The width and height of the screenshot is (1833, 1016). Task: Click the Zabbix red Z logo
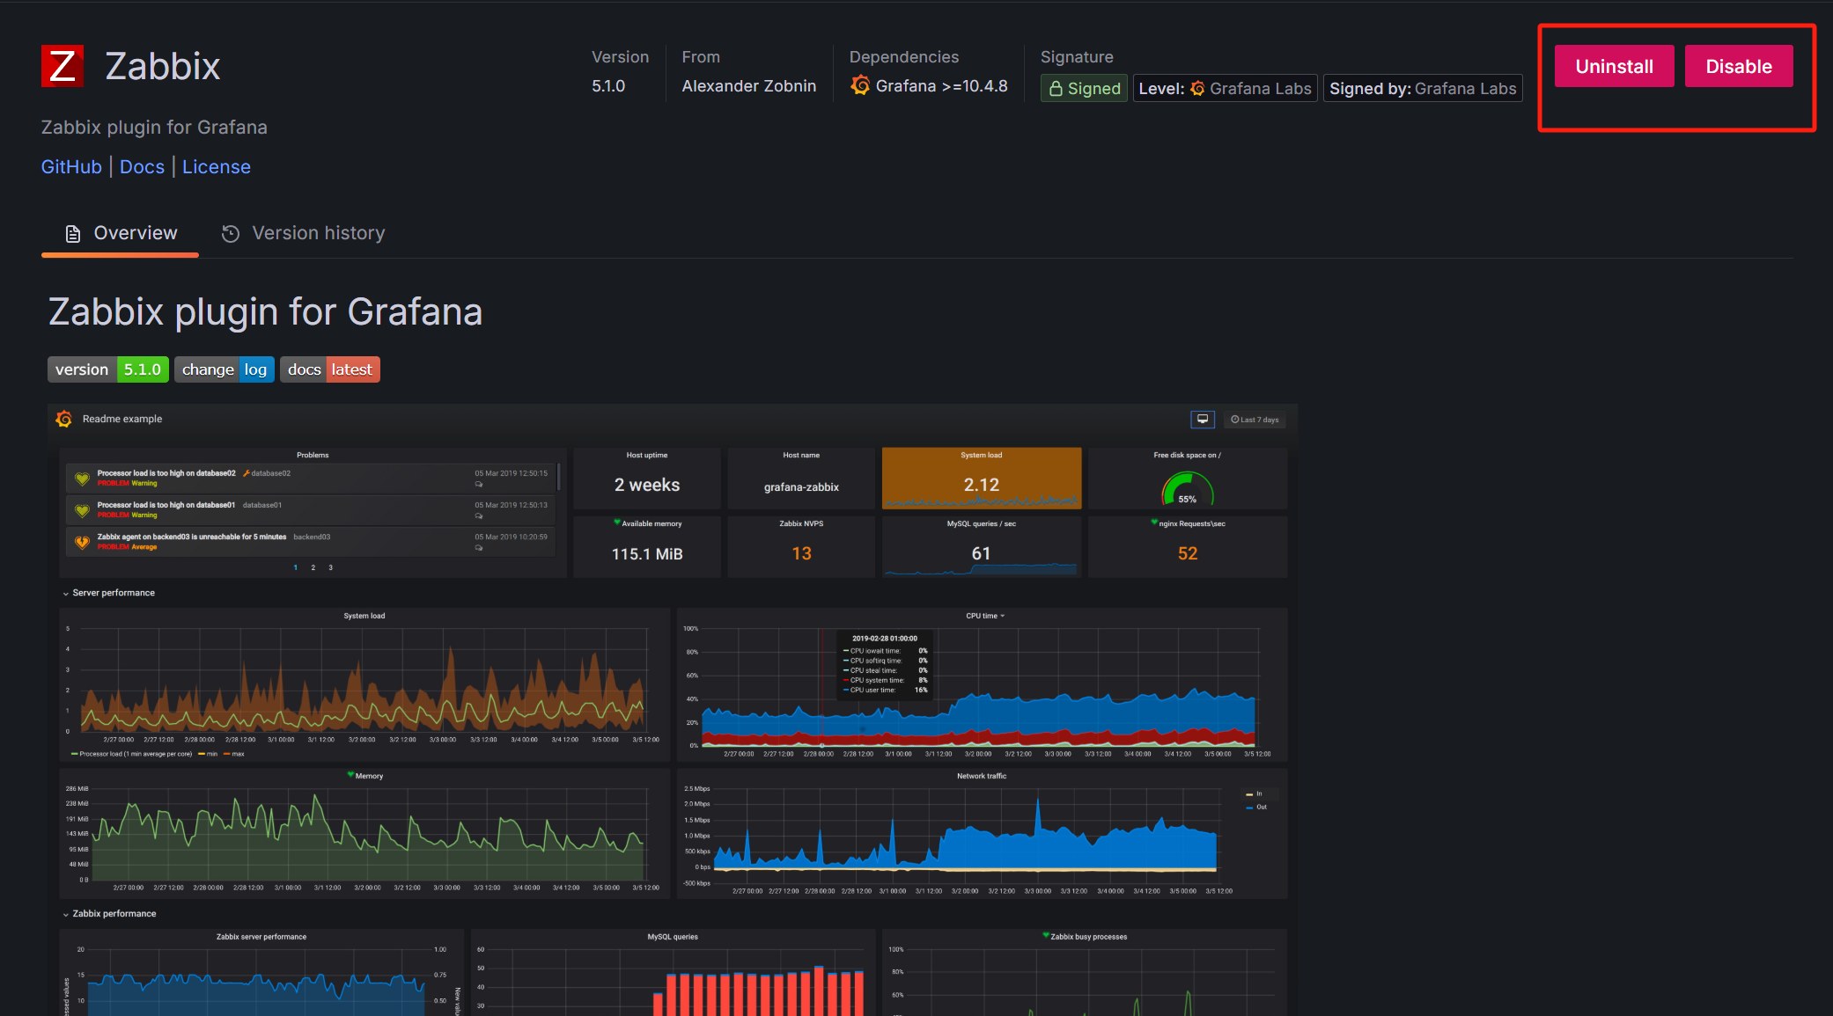point(63,66)
